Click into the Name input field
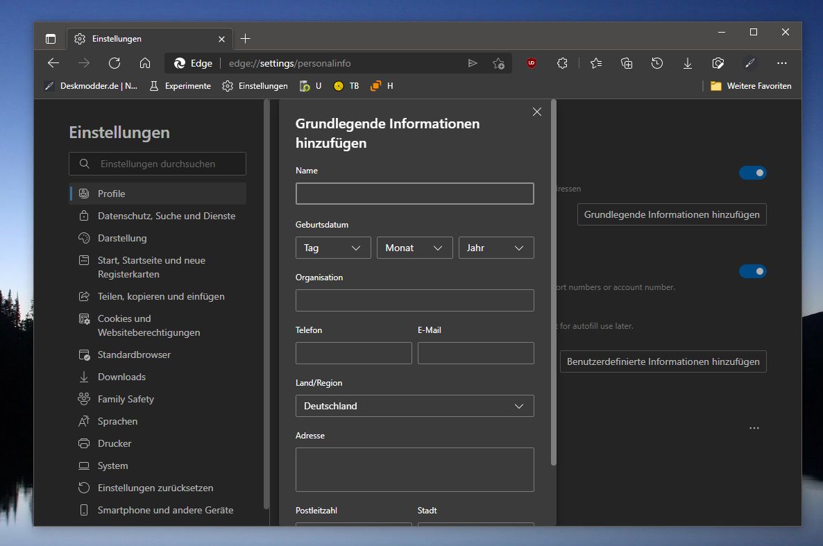 [415, 194]
